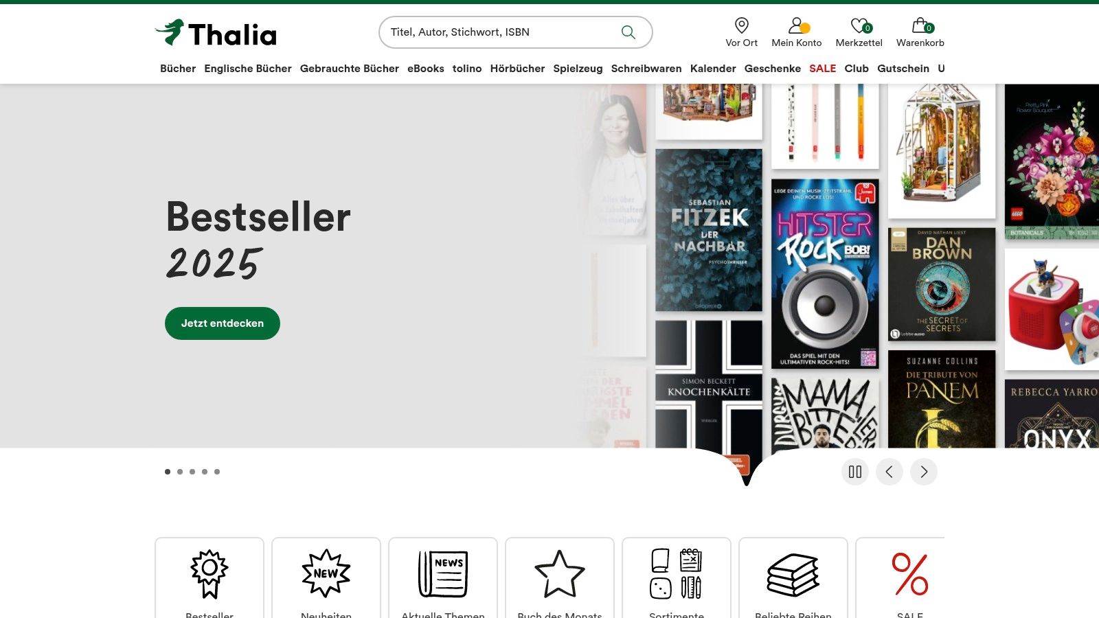Open the red SALE menu item

822,69
